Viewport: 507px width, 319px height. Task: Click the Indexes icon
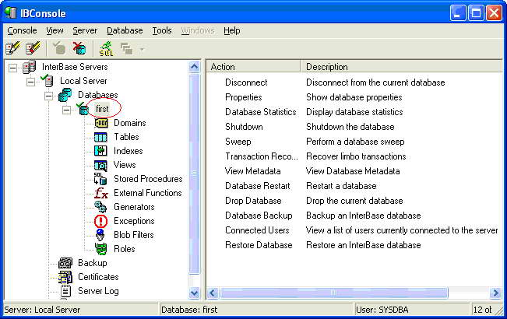[100, 151]
